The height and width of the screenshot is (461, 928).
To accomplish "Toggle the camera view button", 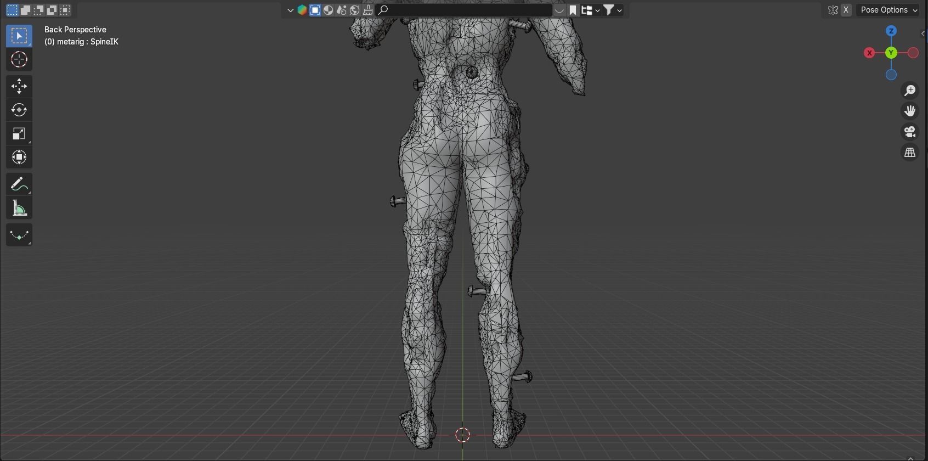I will pyautogui.click(x=910, y=132).
